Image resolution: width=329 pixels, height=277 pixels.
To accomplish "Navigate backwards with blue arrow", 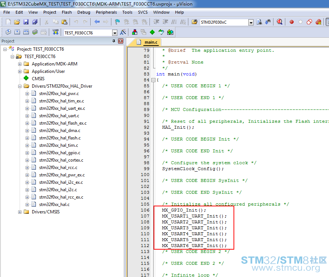I will (x=97, y=22).
